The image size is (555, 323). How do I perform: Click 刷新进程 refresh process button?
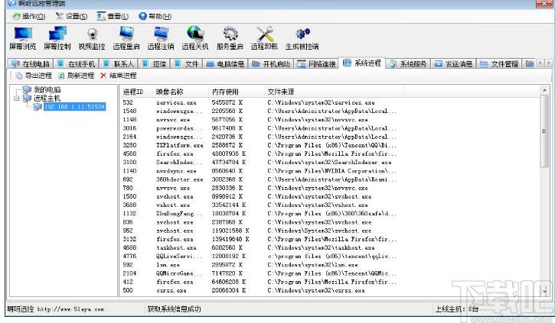[77, 76]
